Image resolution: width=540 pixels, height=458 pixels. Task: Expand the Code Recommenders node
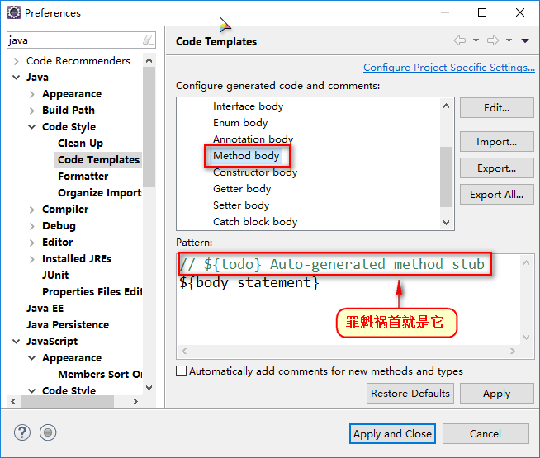(16, 61)
